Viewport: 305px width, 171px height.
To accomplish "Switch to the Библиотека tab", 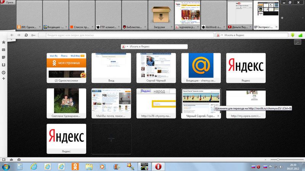I will click(135, 15).
